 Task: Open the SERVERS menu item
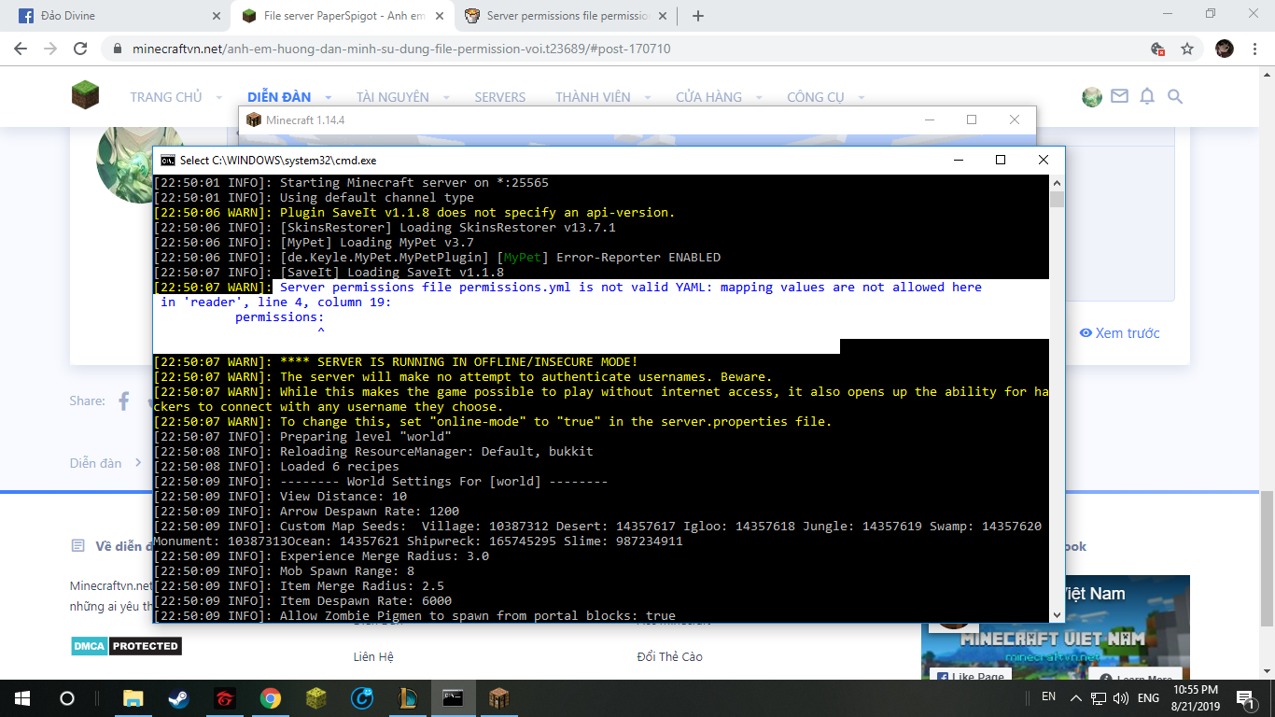(x=499, y=97)
